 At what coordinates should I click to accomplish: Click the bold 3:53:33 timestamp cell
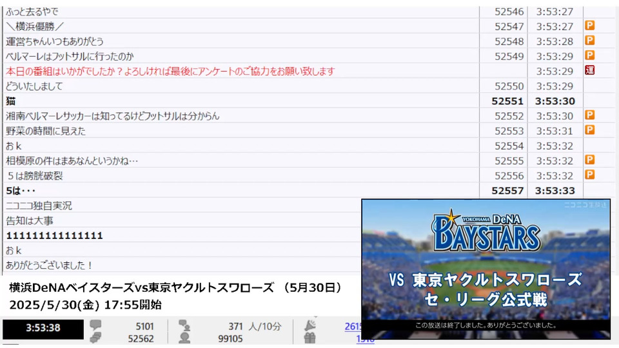[x=555, y=191]
